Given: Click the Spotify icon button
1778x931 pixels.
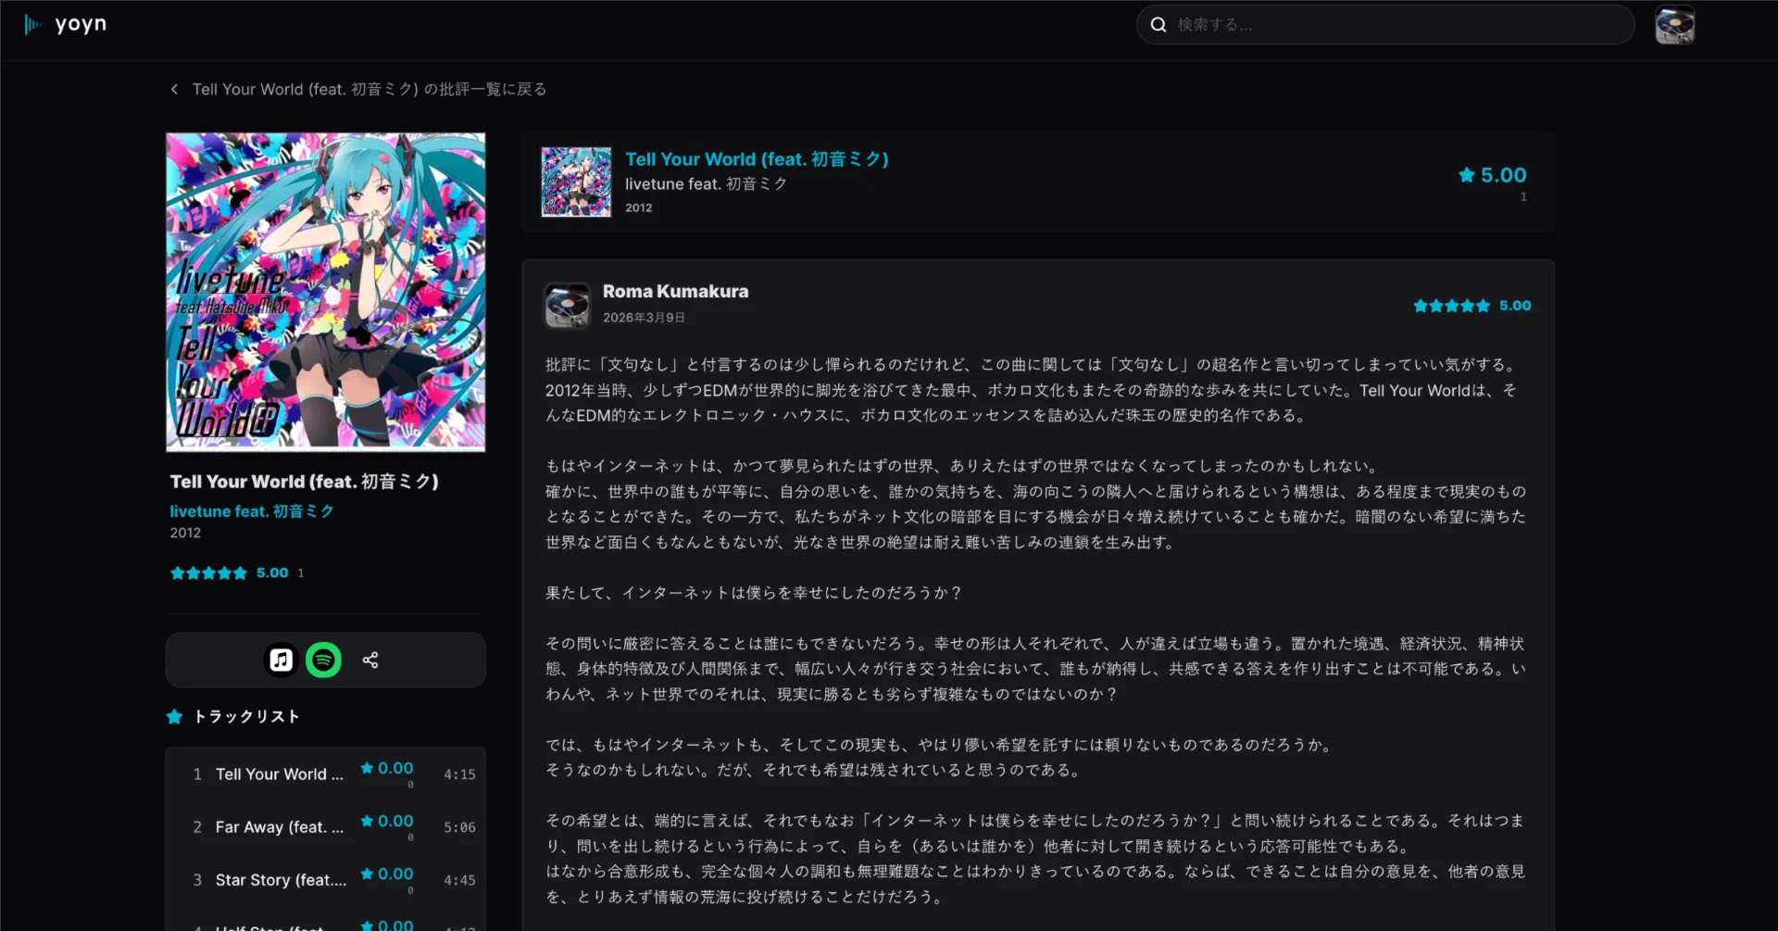Looking at the screenshot, I should pyautogui.click(x=323, y=660).
